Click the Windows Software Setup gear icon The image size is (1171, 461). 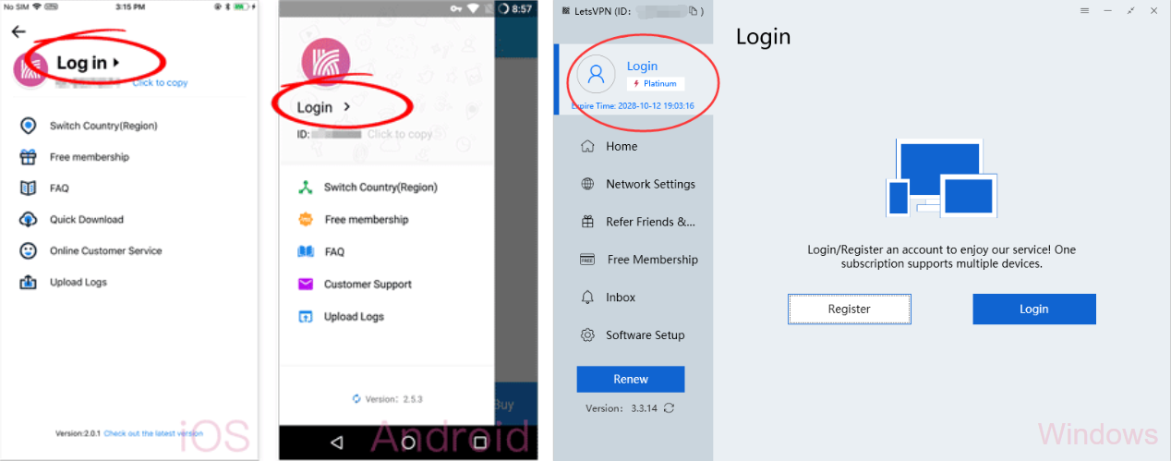click(587, 335)
